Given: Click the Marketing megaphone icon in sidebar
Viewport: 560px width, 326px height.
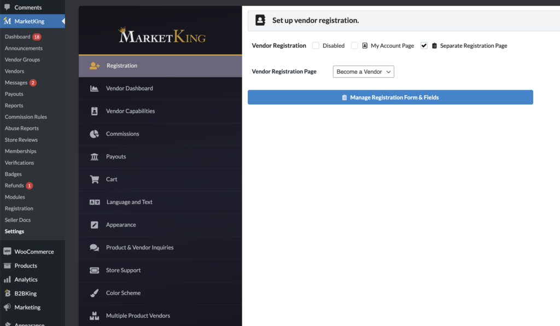Looking at the screenshot, I should coord(7,307).
